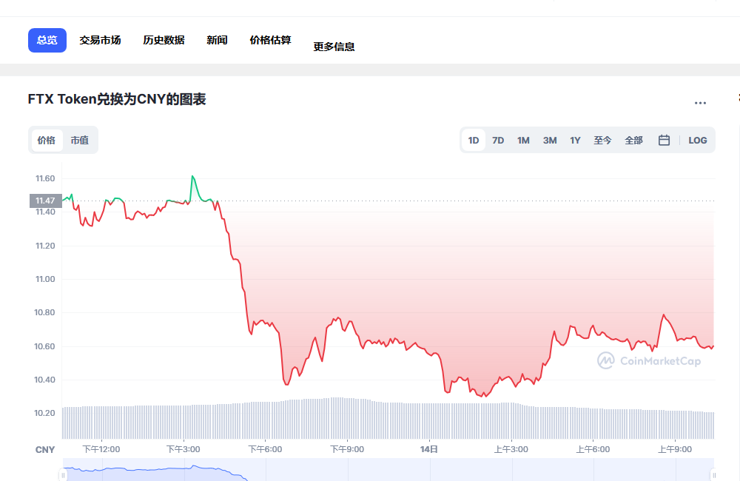Go to the 新闻 tab
740x481 pixels.
[x=217, y=40]
